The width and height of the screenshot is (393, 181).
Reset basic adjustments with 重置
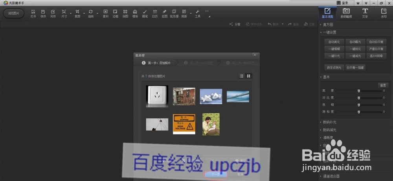click(383, 85)
